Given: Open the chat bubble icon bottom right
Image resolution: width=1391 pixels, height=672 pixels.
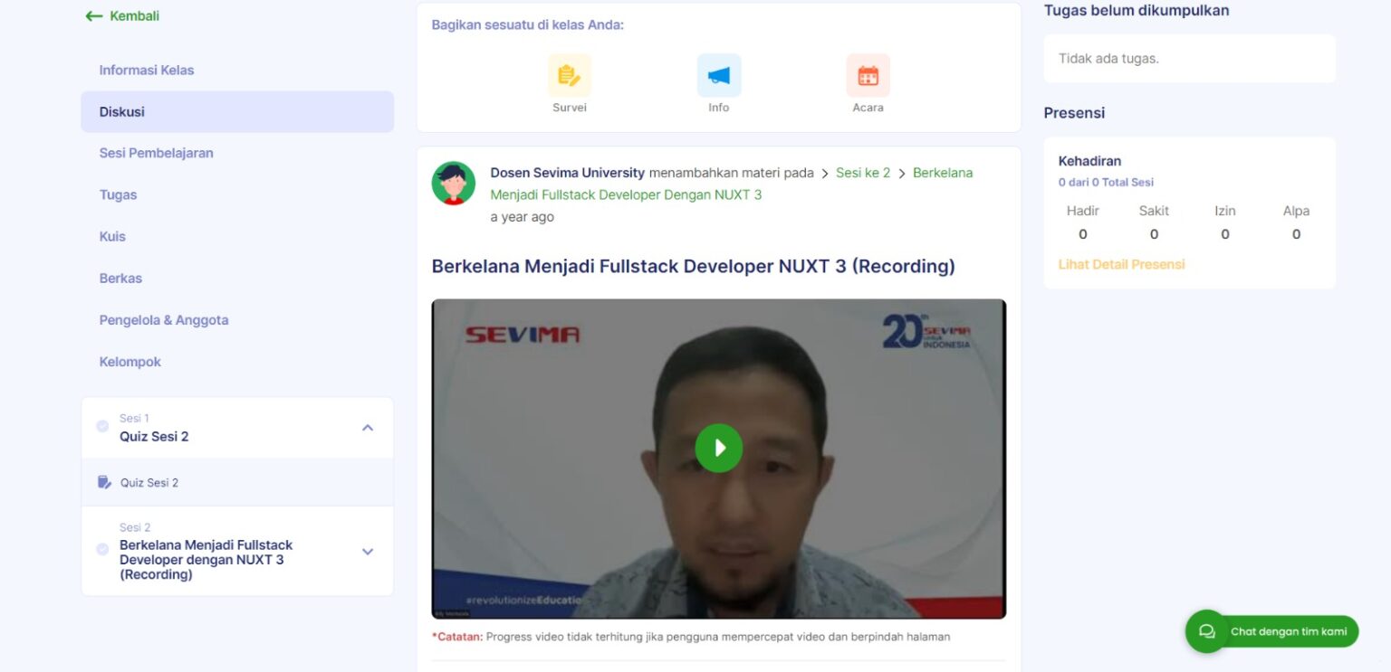Looking at the screenshot, I should pos(1205,631).
